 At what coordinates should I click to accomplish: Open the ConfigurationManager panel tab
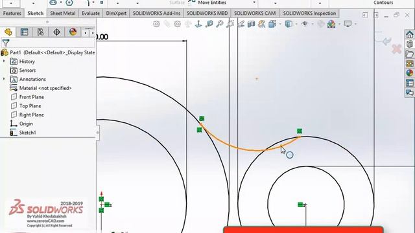point(40,32)
